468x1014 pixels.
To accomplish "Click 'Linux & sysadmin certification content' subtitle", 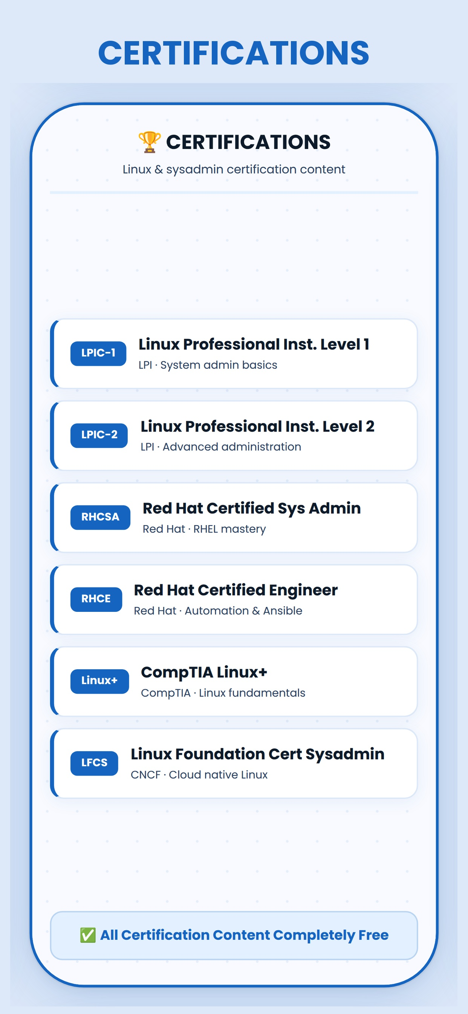I will tap(234, 169).
